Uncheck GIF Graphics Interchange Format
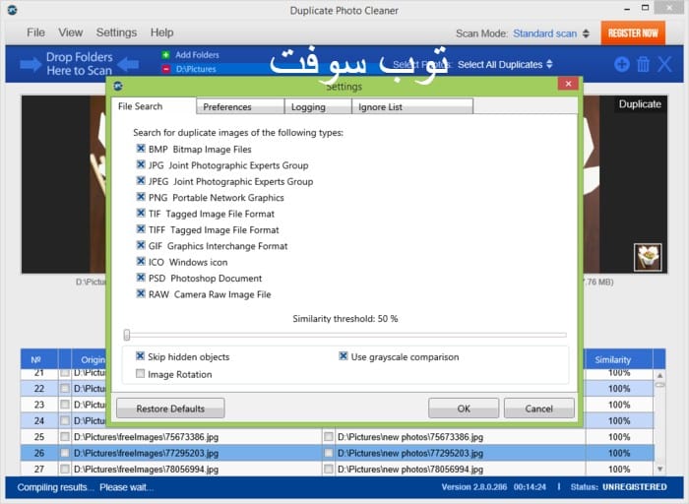This screenshot has width=689, height=504. pyautogui.click(x=141, y=245)
